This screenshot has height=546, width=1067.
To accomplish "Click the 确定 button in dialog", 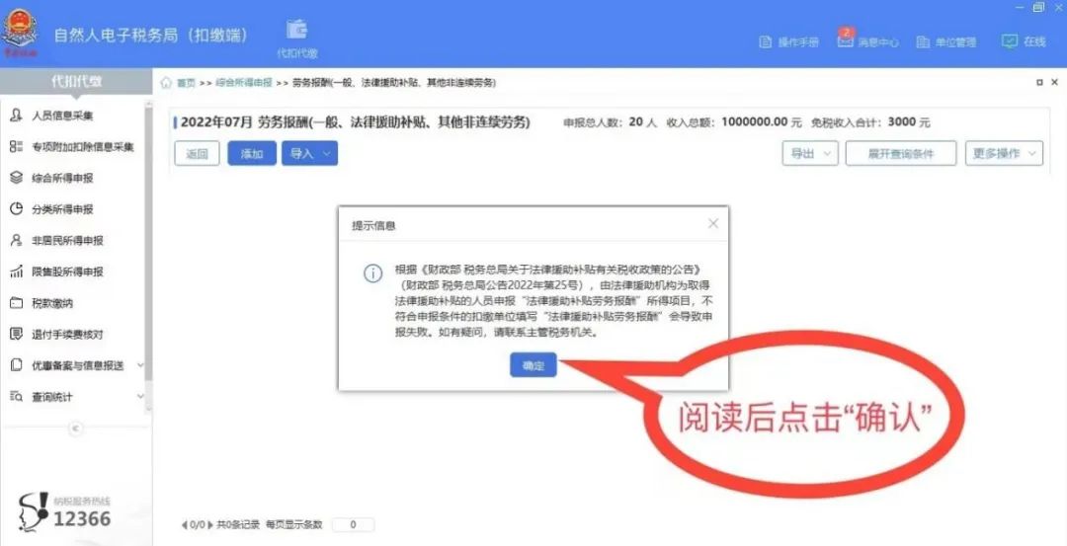I will click(533, 365).
